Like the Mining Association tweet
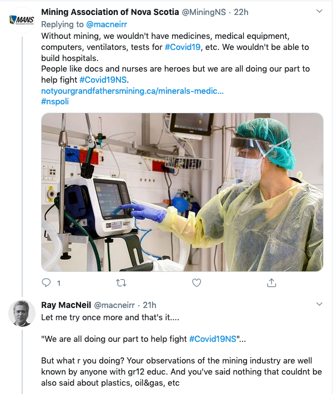 (x=196, y=283)
